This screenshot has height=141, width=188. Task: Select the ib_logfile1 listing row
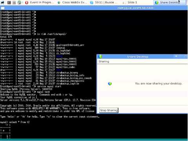35,53
